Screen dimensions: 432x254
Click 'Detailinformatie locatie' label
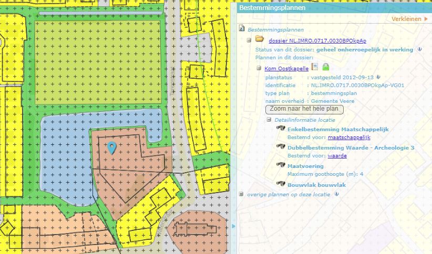(305, 120)
